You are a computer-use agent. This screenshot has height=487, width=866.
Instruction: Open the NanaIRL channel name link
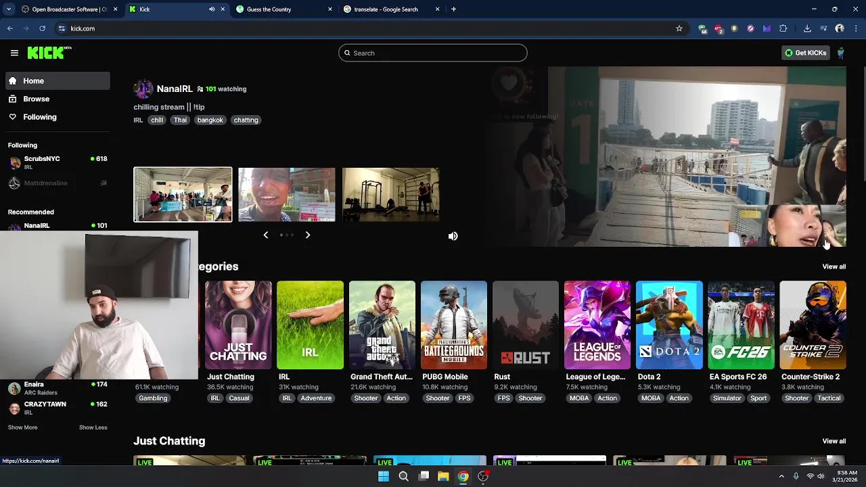pyautogui.click(x=175, y=89)
